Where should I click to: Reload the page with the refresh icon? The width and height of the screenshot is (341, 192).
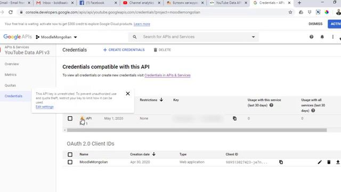click(11, 12)
